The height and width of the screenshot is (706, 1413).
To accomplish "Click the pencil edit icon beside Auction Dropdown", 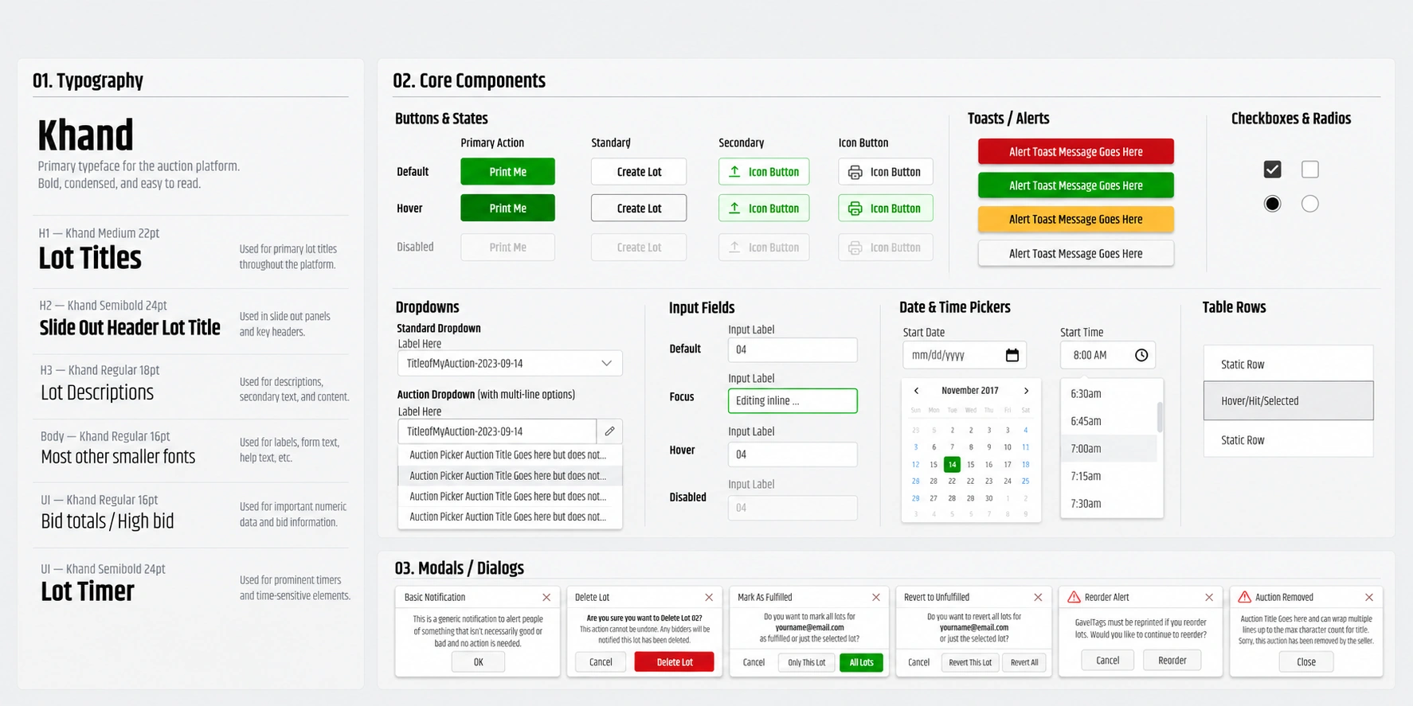I will 609,431.
